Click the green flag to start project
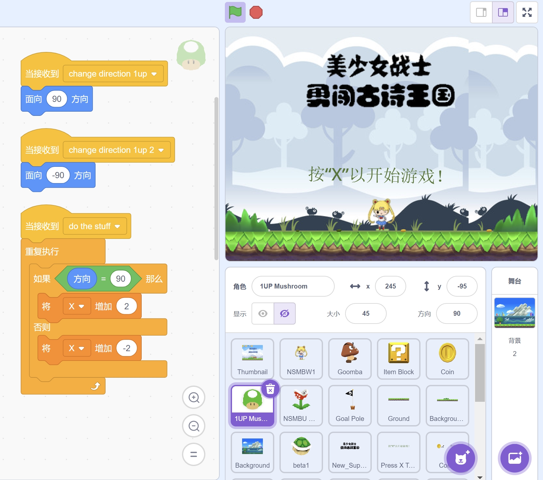Viewport: 543px width, 480px height. [235, 13]
